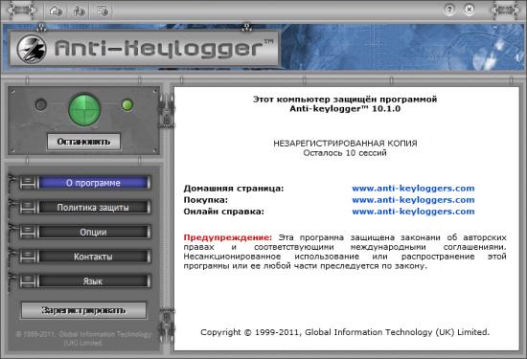This screenshot has height=359, width=527.
Task: Click the icon beside the Опции menu item
Action: pos(28,232)
